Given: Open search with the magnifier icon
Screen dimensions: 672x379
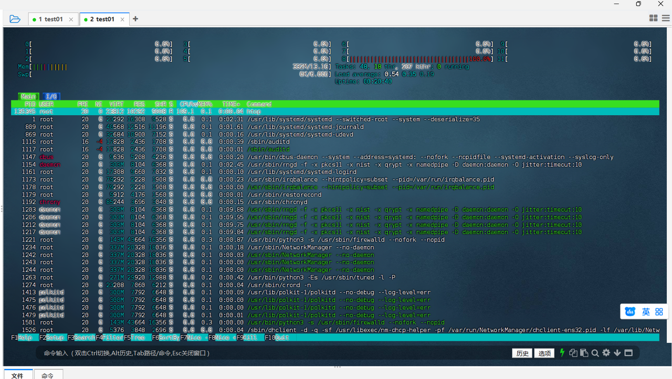Looking at the screenshot, I should [595, 353].
